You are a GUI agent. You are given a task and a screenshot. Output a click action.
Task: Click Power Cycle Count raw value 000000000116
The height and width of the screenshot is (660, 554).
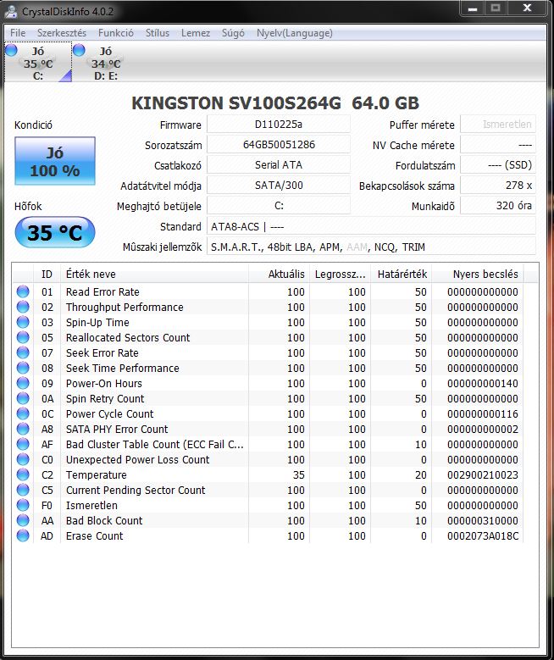[483, 413]
